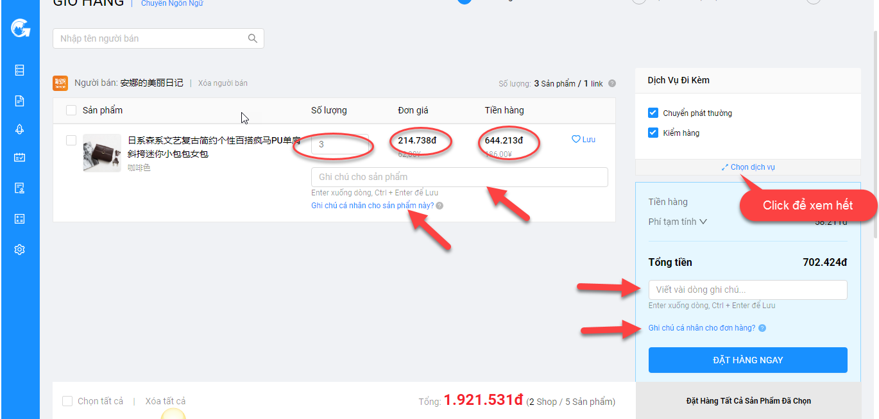Viewport: 879px width, 419px height.
Task: Open the calendar-check icon in the sidebar
Action: click(x=19, y=158)
